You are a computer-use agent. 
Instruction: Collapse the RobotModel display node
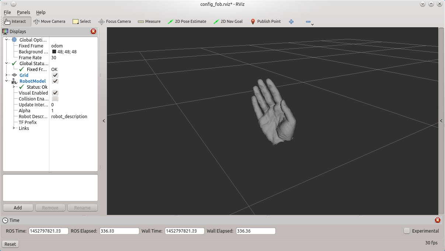[x=7, y=81]
